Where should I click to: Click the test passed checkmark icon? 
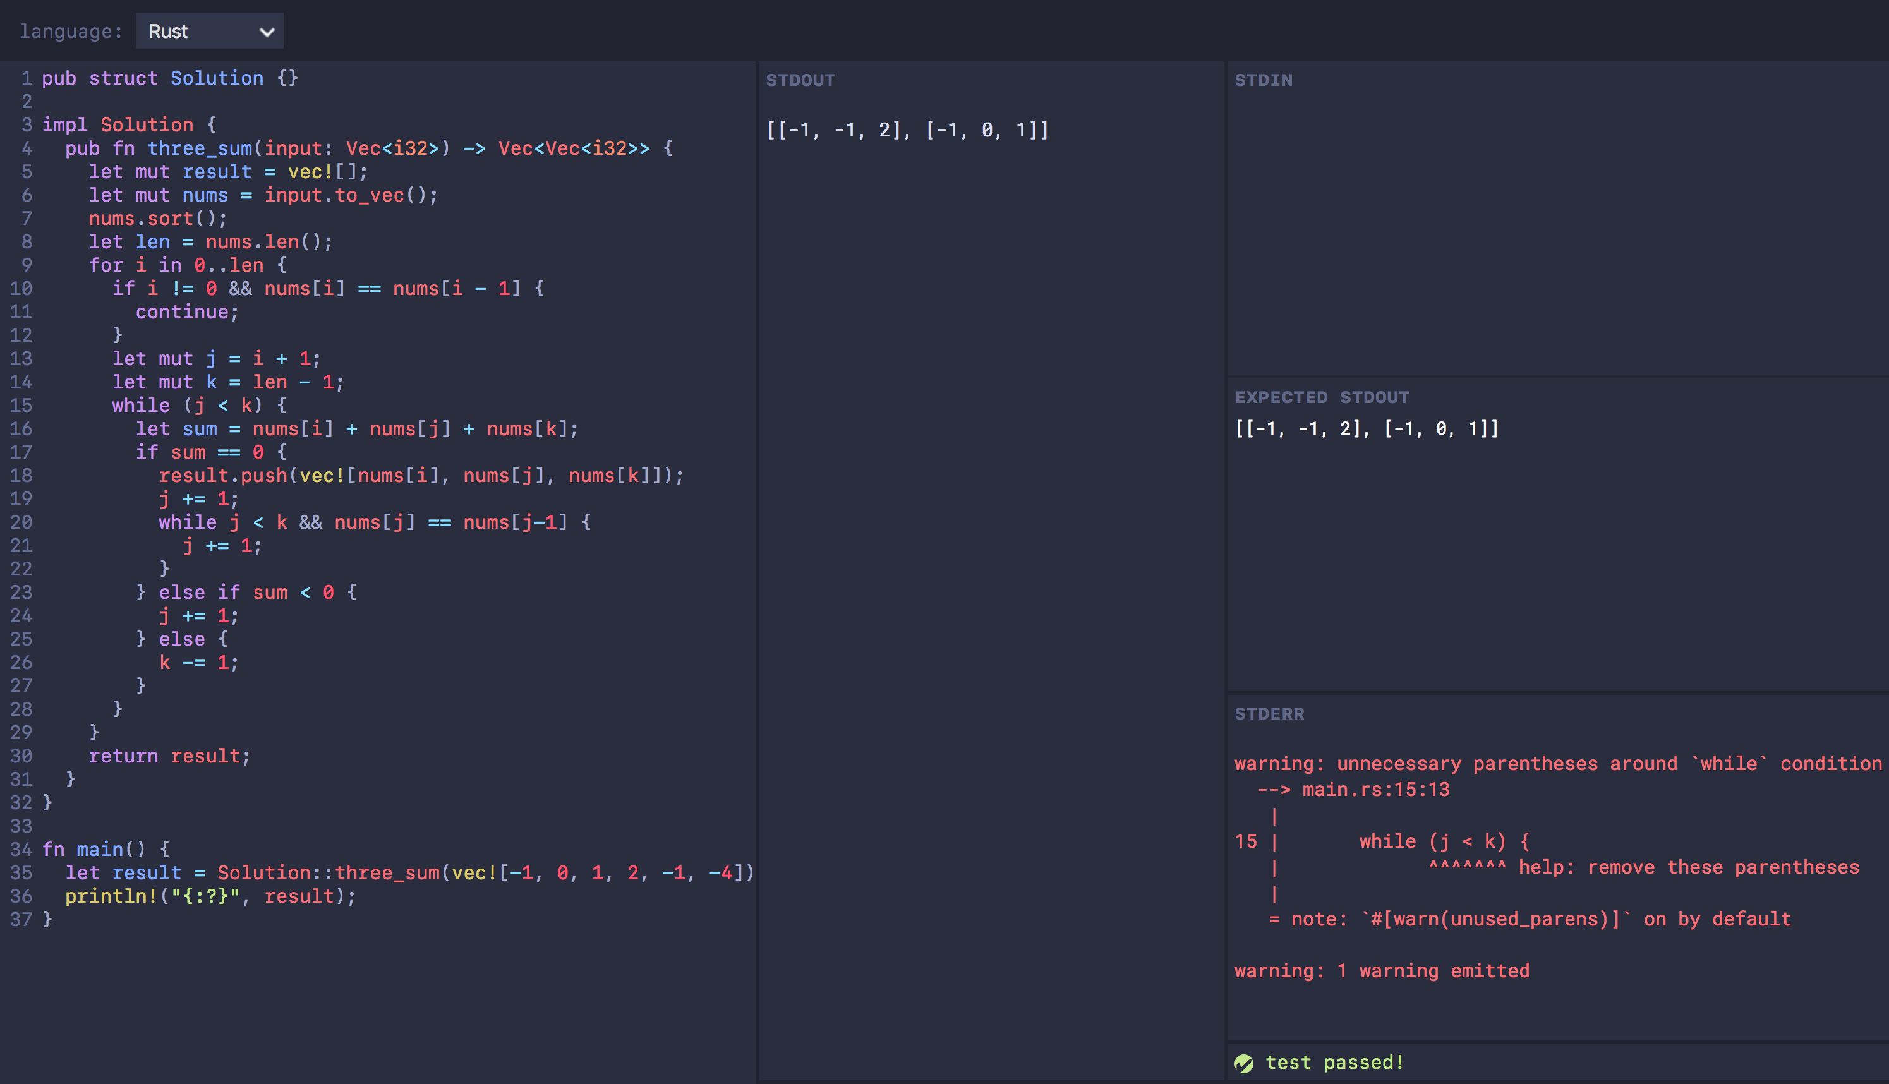(1243, 1063)
